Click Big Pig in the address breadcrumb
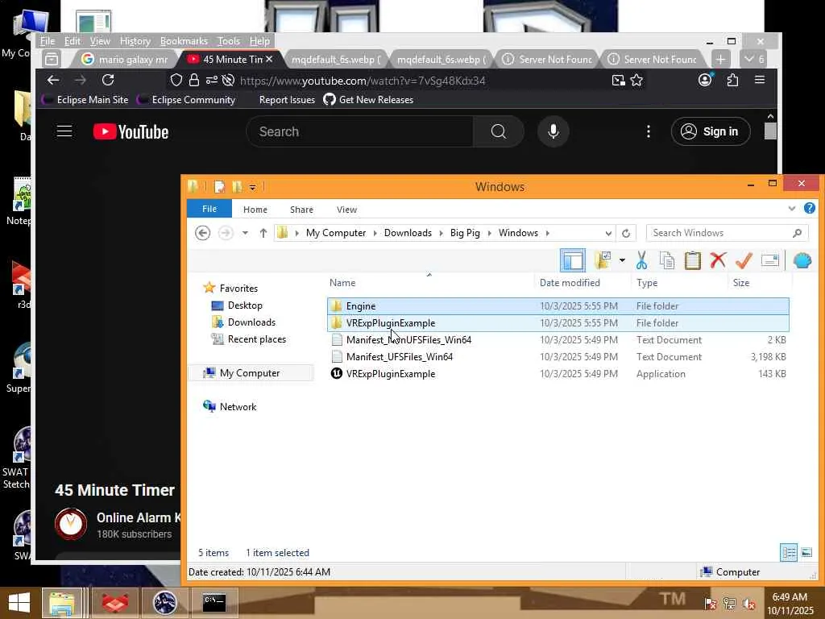 pyautogui.click(x=465, y=233)
